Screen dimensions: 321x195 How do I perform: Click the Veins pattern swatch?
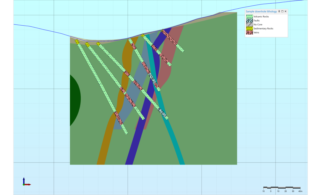tap(250, 32)
